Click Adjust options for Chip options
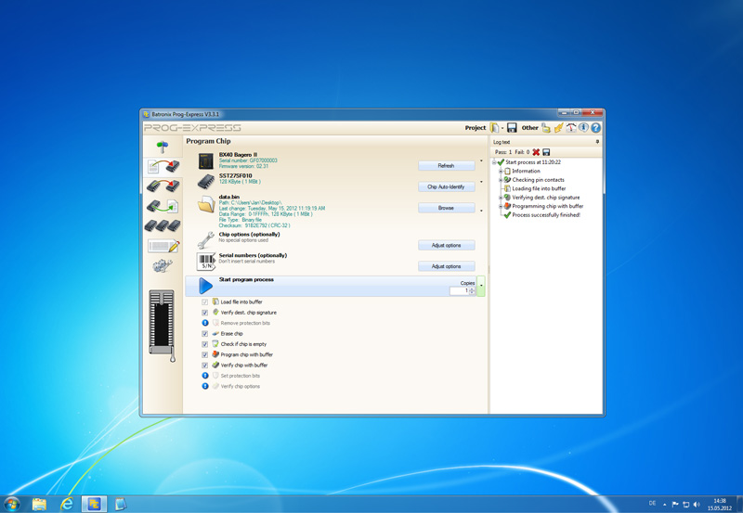Screen dimensions: 743x513 click(x=447, y=245)
